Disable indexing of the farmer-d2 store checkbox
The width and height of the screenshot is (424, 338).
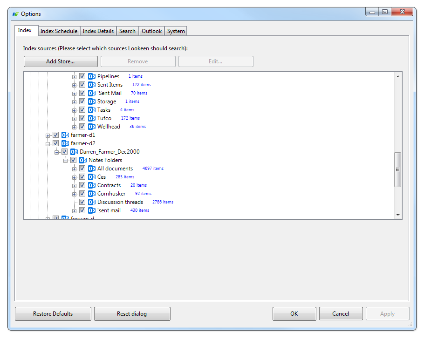(x=56, y=143)
